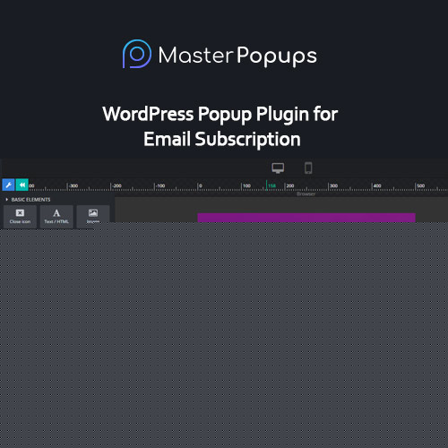Select the purple popup block on canvas
This screenshot has height=448, width=448.
[306, 218]
